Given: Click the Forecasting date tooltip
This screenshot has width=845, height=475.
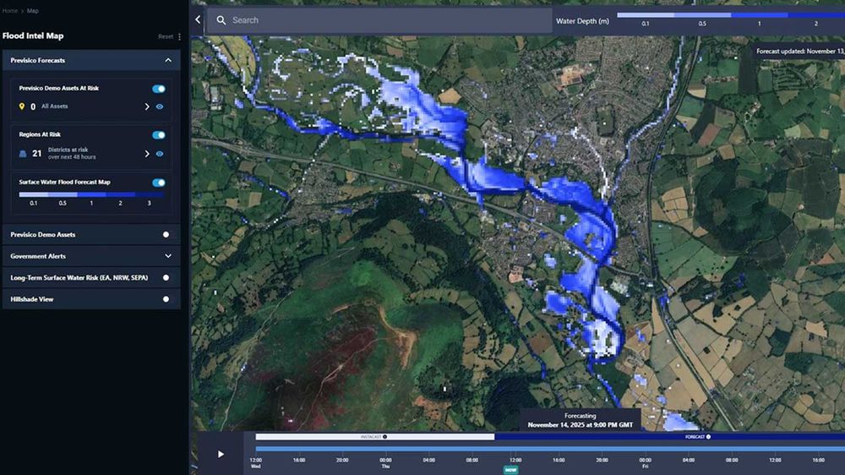Looking at the screenshot, I should click(581, 421).
